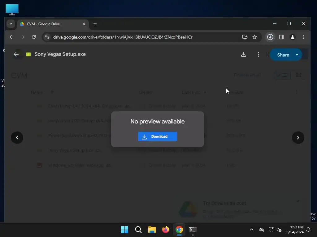Open the Chrome profile menu

(292, 37)
